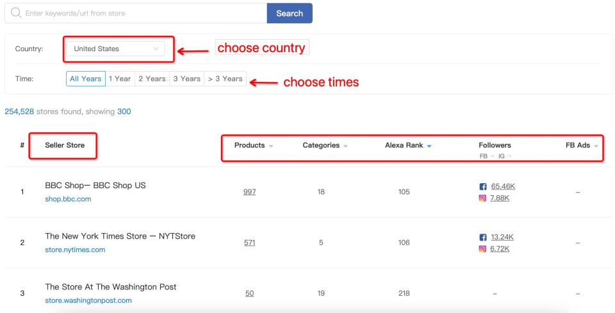Select the All Years time filter
This screenshot has height=313, width=615.
tap(85, 79)
